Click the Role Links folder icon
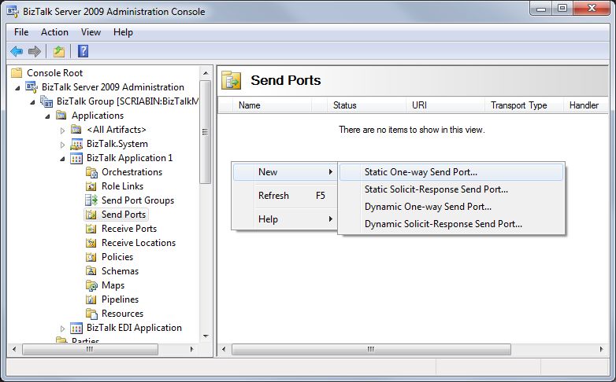The width and height of the screenshot is (616, 382). [91, 186]
